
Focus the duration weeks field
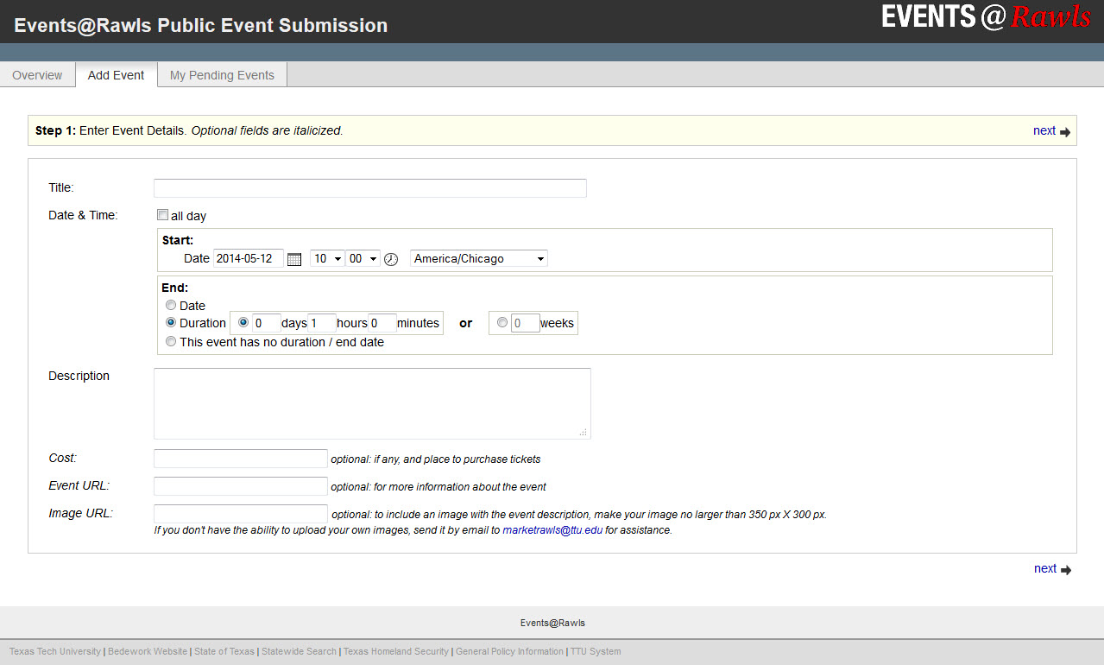coord(526,323)
